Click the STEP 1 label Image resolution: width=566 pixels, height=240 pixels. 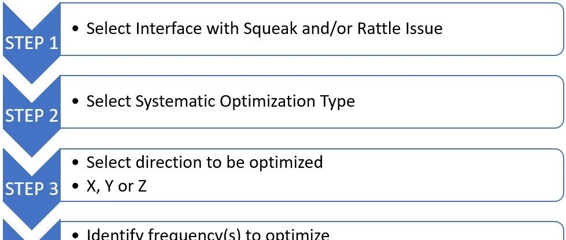(x=31, y=43)
